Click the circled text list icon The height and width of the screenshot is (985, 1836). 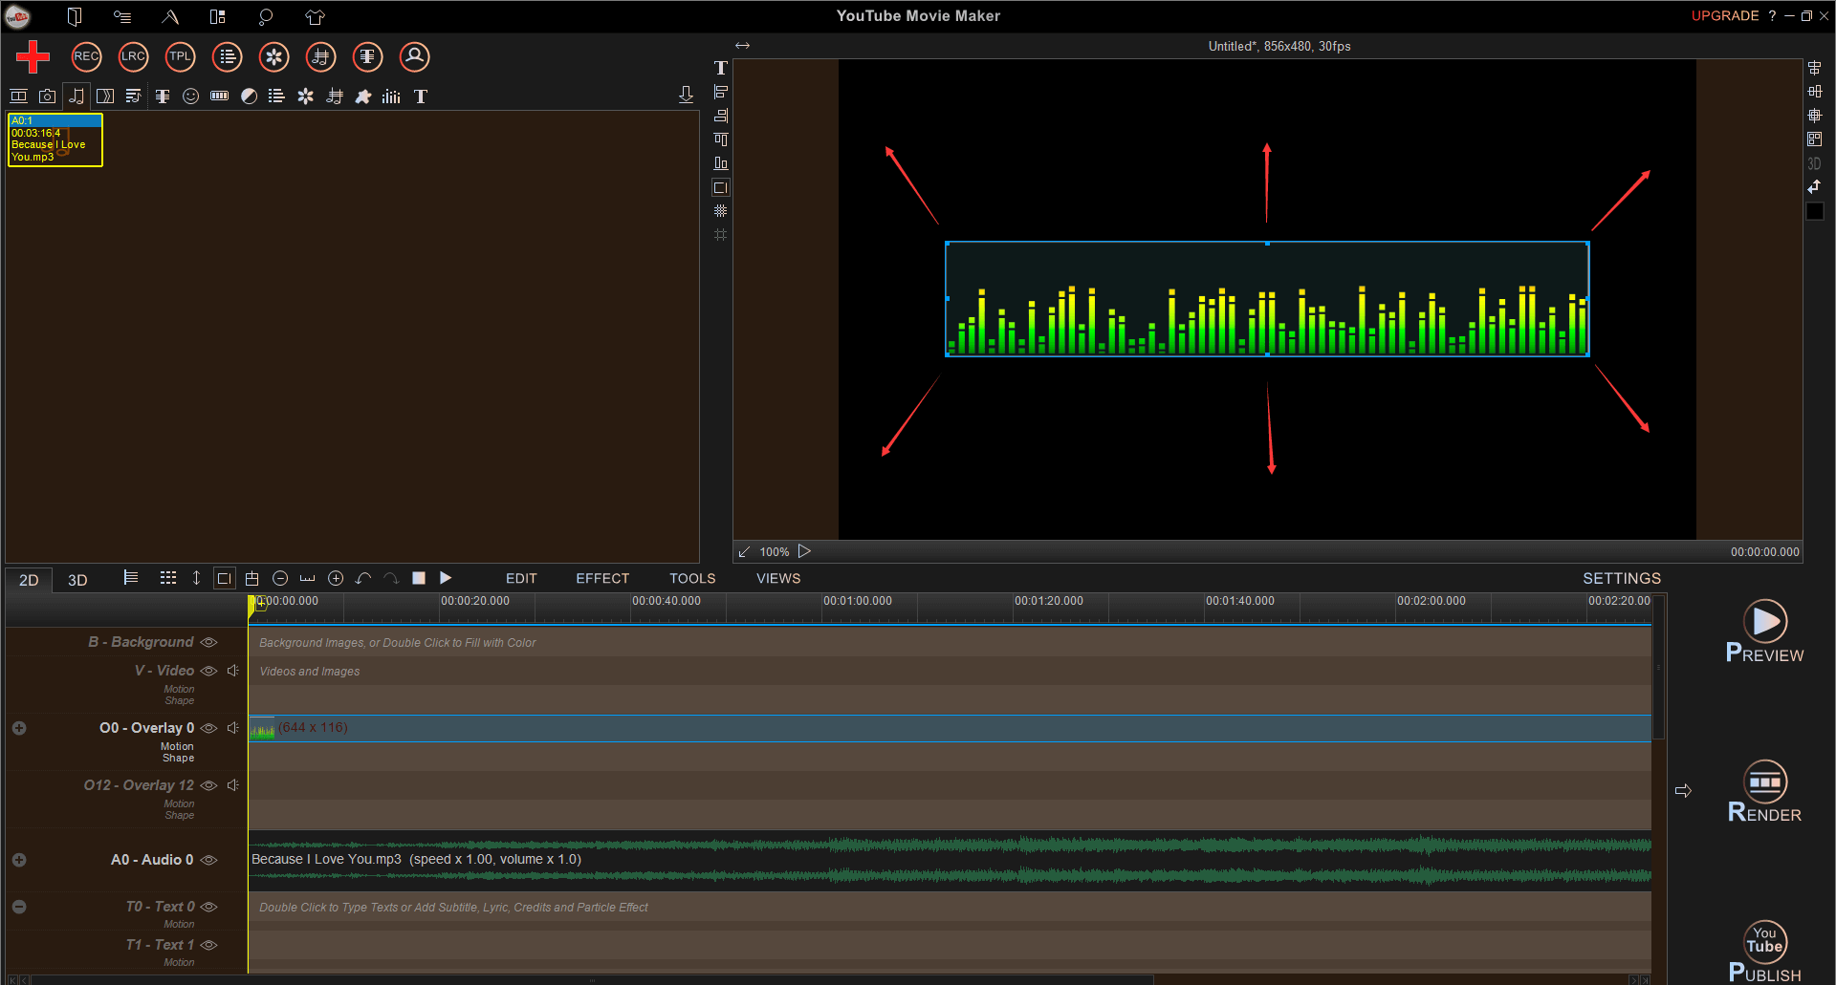point(227,57)
